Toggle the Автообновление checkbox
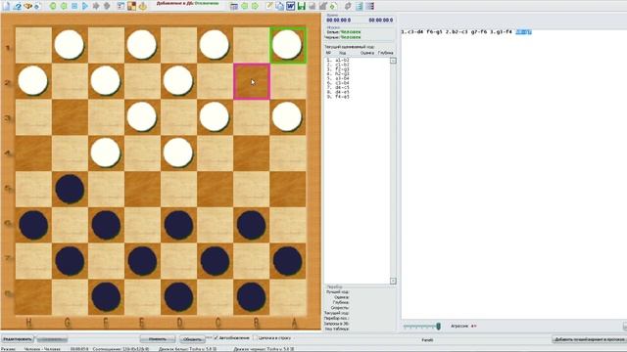The height and width of the screenshot is (352, 627). pyautogui.click(x=216, y=337)
